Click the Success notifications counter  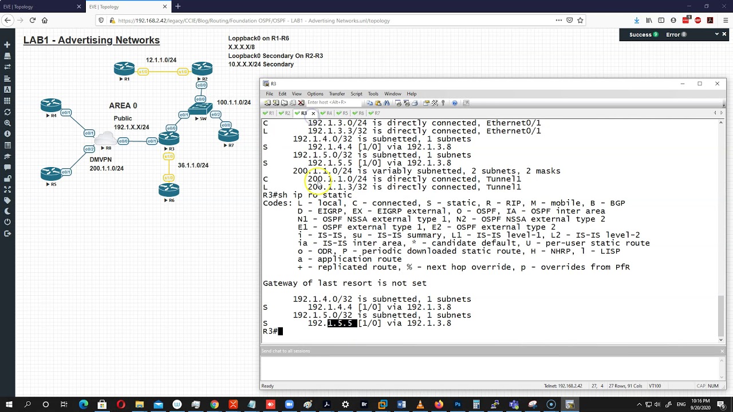644,34
